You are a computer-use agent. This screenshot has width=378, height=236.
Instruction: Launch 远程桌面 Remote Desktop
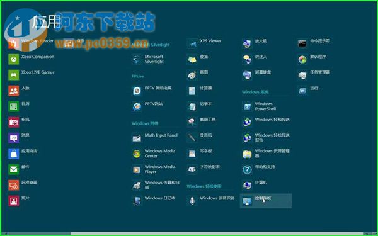point(23,185)
